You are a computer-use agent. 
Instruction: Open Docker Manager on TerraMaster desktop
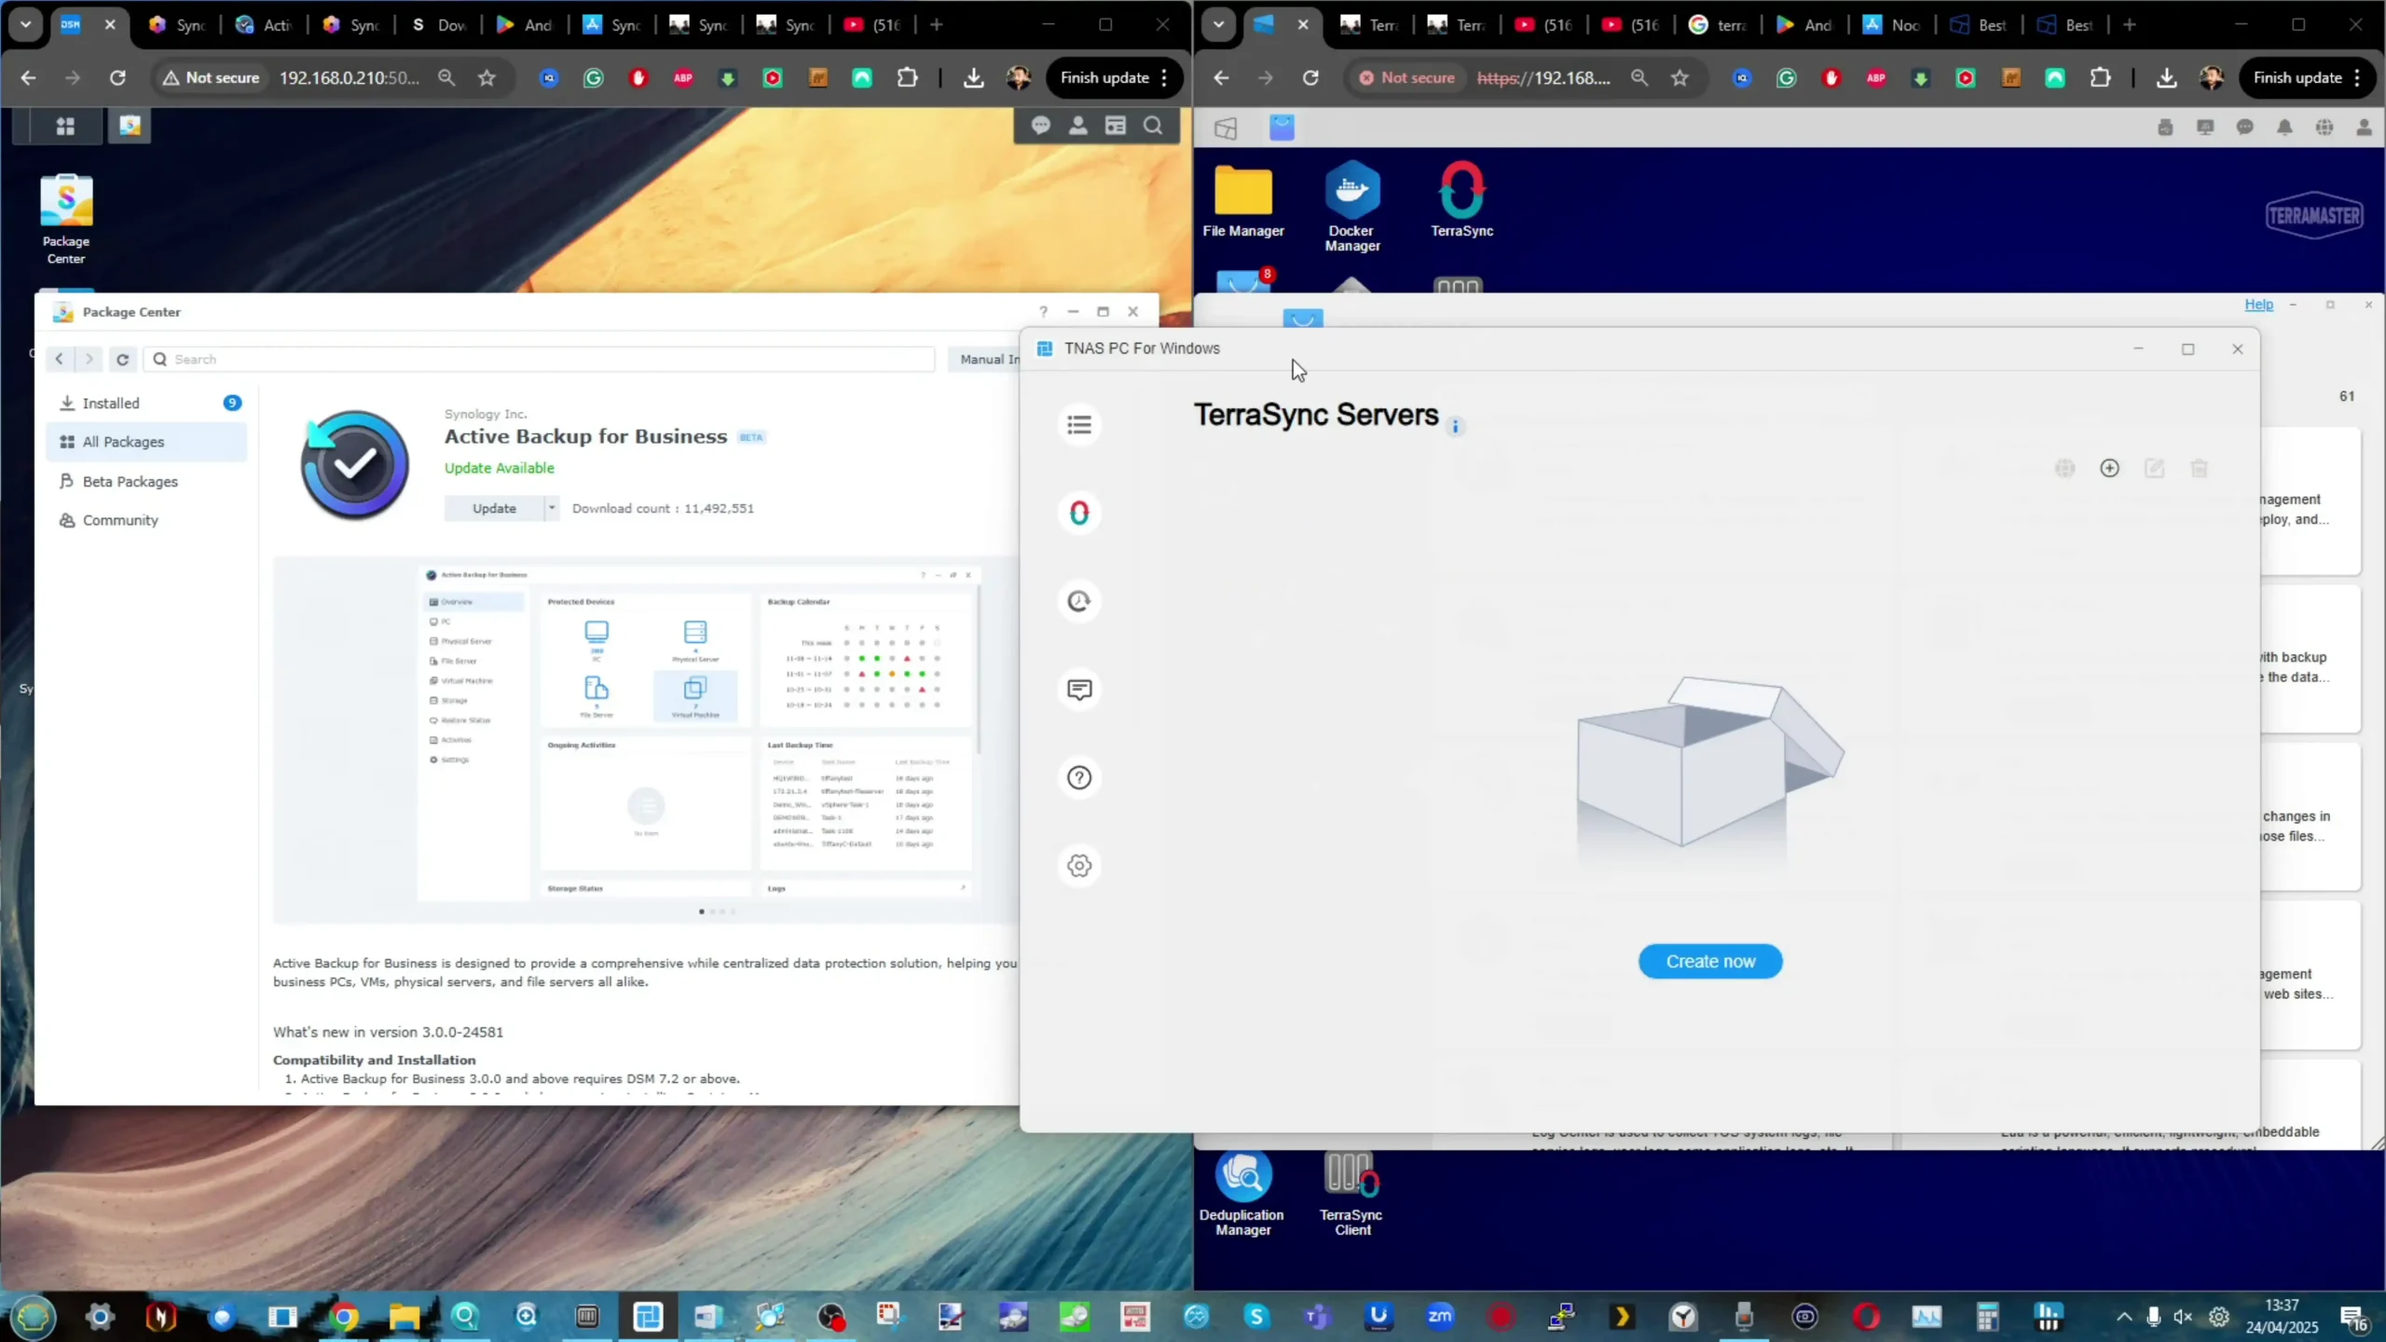1352,207
